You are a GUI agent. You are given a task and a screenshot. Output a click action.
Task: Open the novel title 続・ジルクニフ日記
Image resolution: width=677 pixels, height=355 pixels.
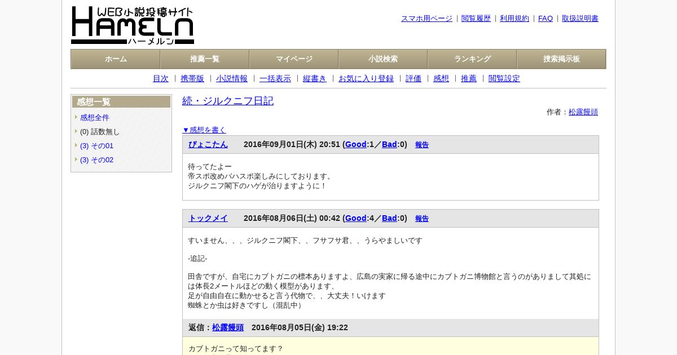pos(228,101)
